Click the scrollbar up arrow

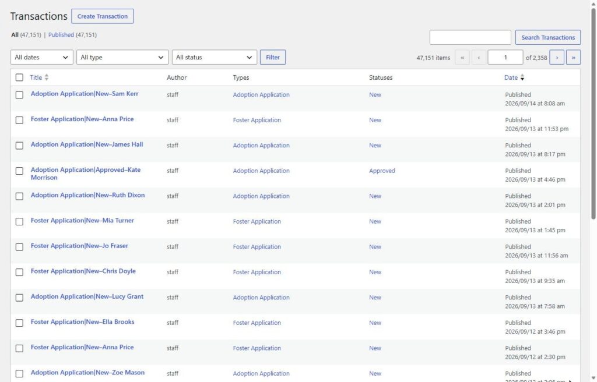pos(593,3)
